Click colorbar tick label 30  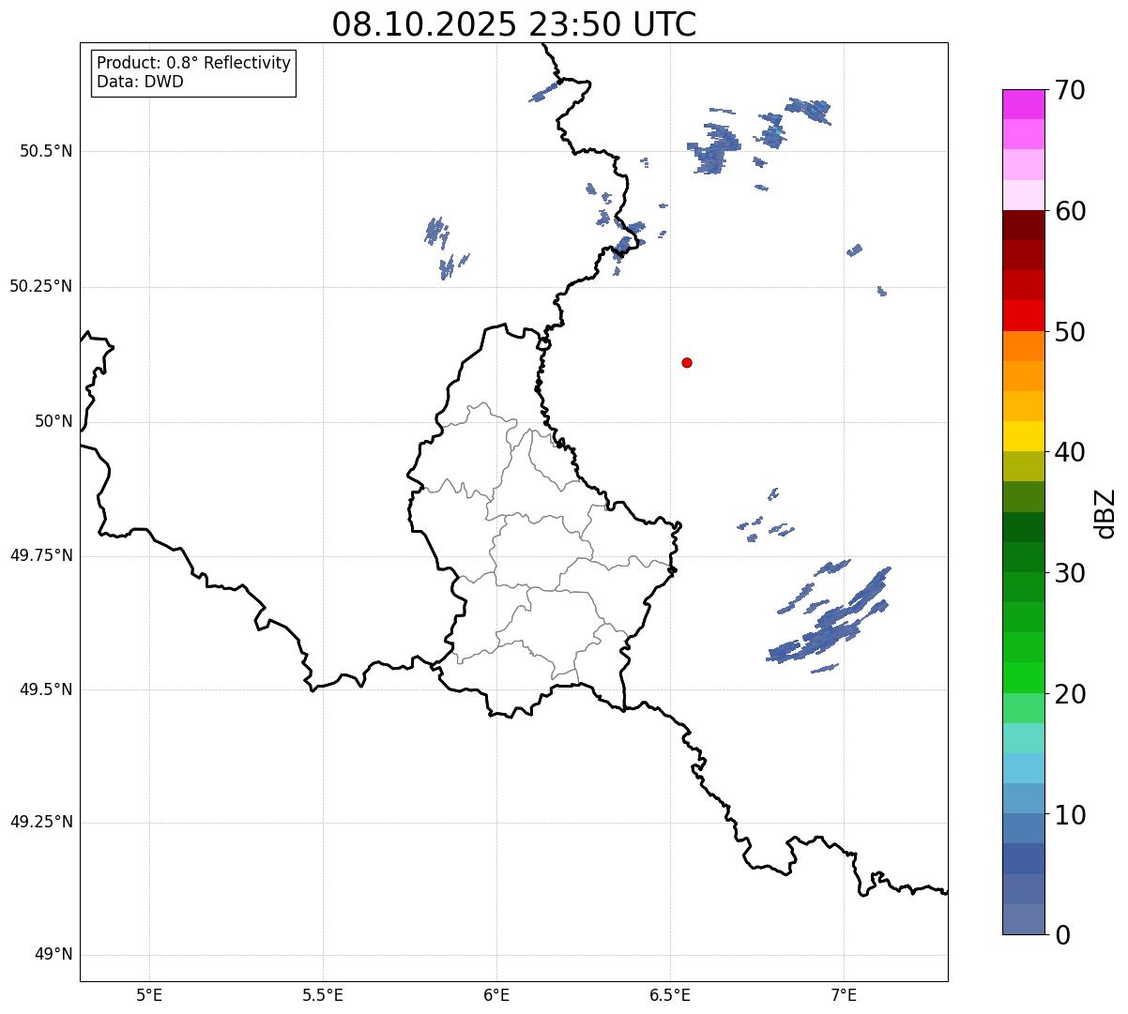coord(1070,573)
